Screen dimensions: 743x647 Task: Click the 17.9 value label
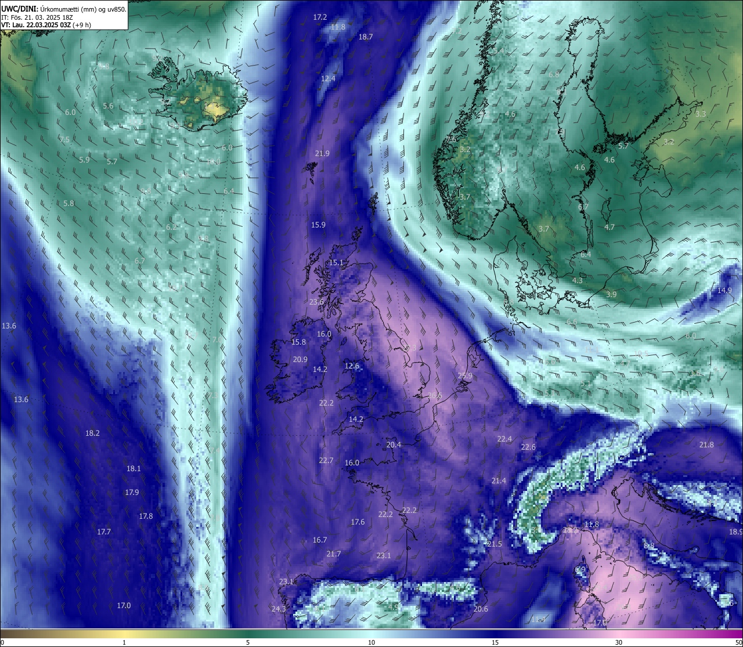(x=132, y=493)
